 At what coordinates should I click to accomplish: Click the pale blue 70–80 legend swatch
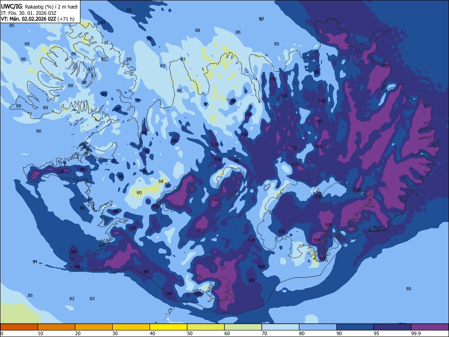pos(280,327)
